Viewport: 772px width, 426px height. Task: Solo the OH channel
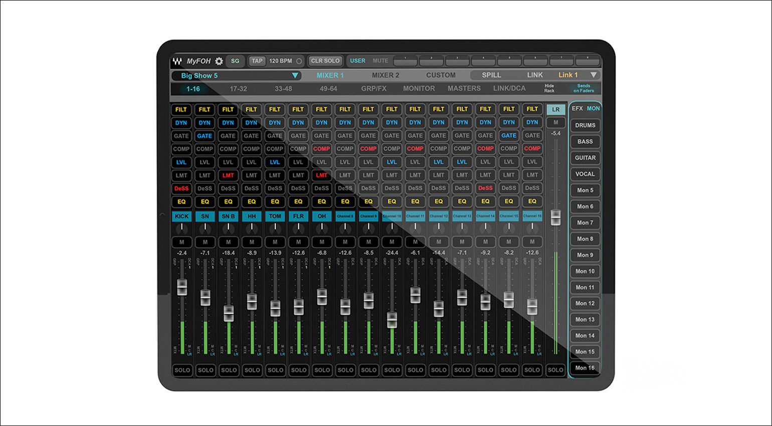point(322,370)
